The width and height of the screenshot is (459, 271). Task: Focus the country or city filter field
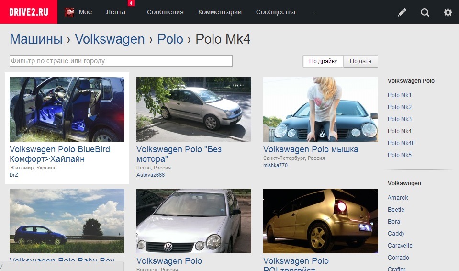(x=121, y=61)
